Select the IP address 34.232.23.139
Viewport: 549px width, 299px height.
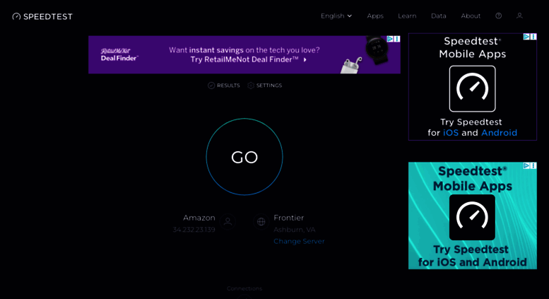point(194,230)
